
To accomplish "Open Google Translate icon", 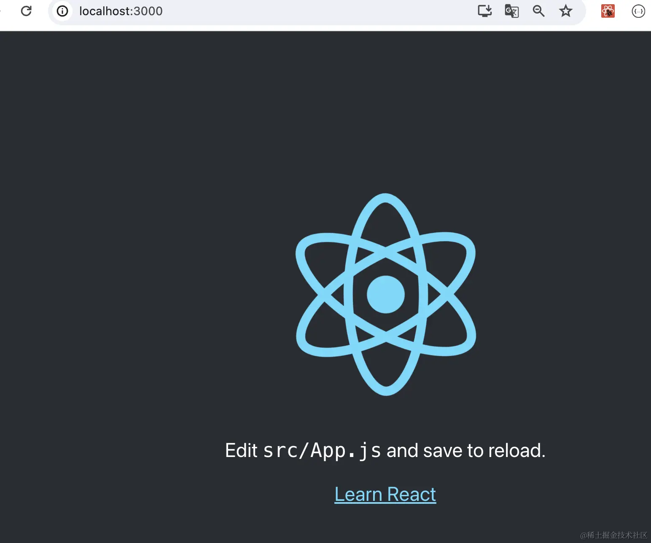I will coord(511,11).
